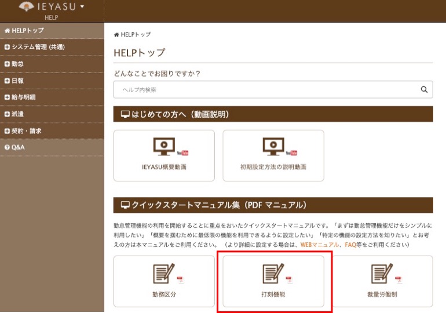Follow the WEBマニュアル link

[319, 245]
